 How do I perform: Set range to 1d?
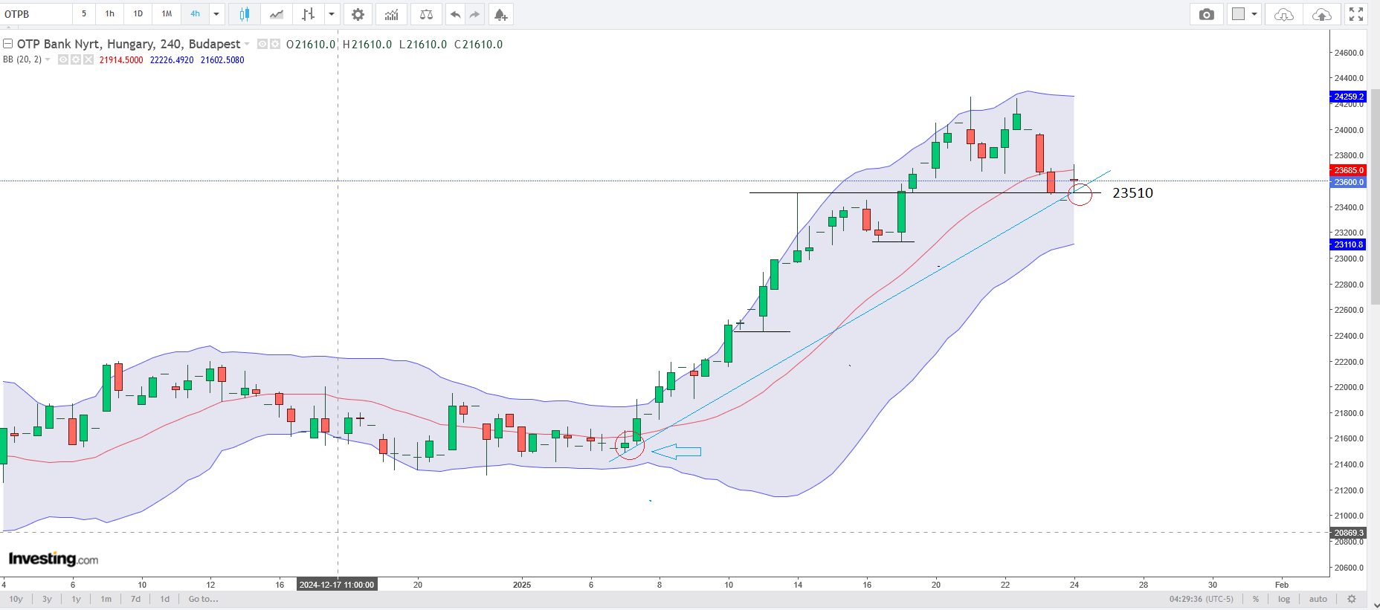[x=165, y=599]
